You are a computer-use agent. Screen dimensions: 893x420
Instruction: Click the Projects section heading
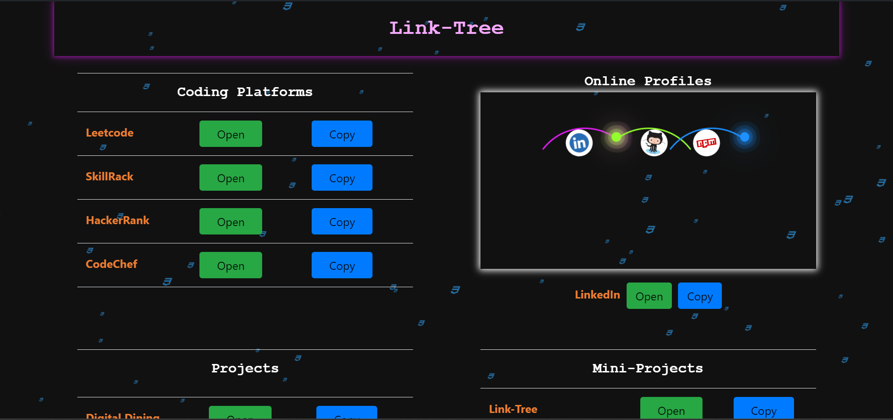pyautogui.click(x=245, y=368)
